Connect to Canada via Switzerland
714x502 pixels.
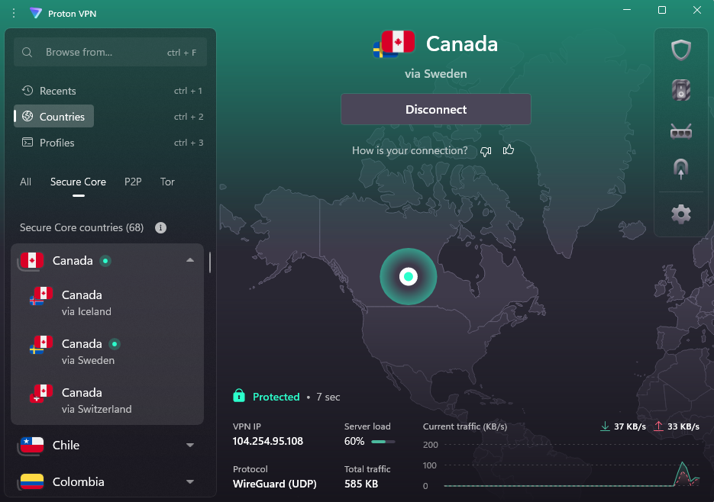click(108, 400)
